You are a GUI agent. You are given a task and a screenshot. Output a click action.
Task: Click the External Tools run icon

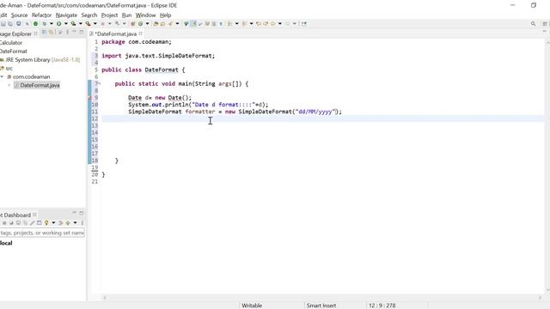click(88, 24)
